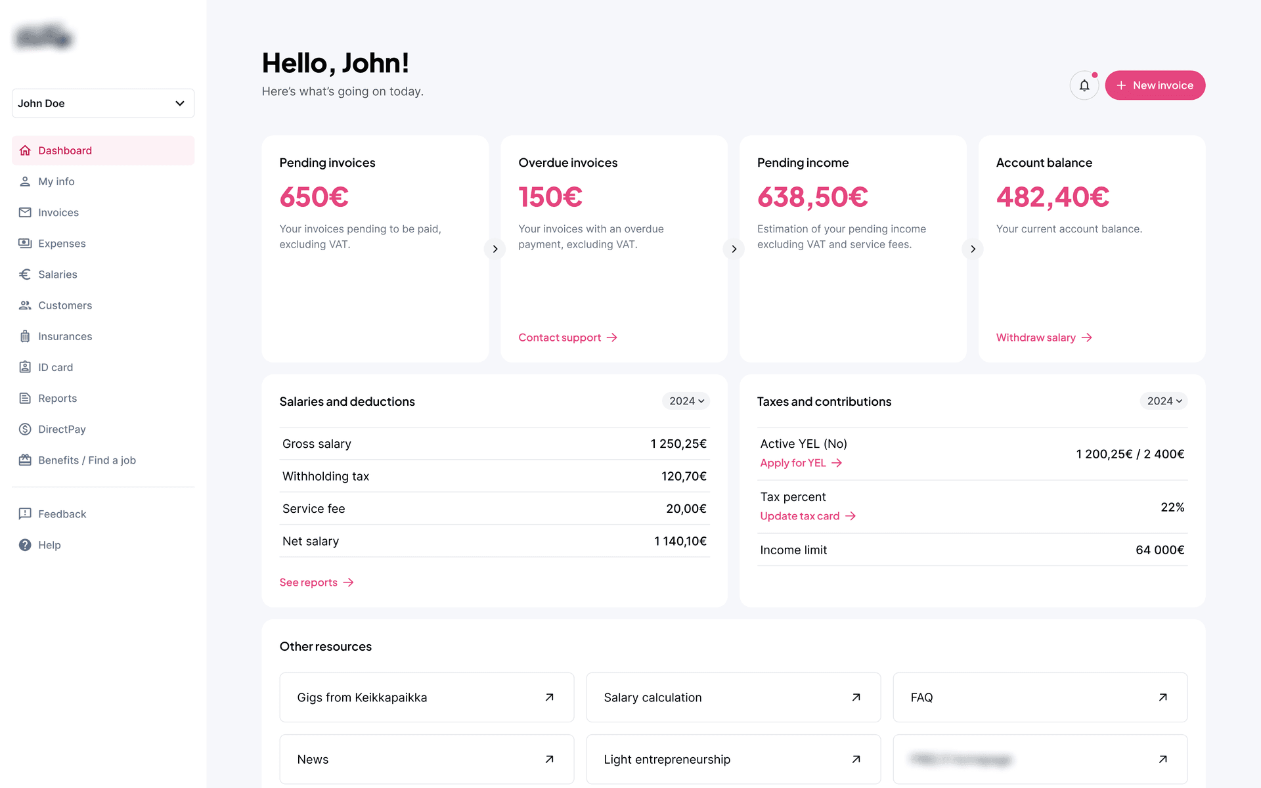The height and width of the screenshot is (788, 1261).
Task: Open My info from the sidebar
Action: click(56, 181)
